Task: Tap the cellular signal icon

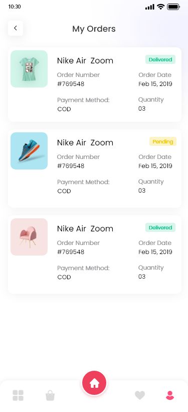Action: click(150, 7)
